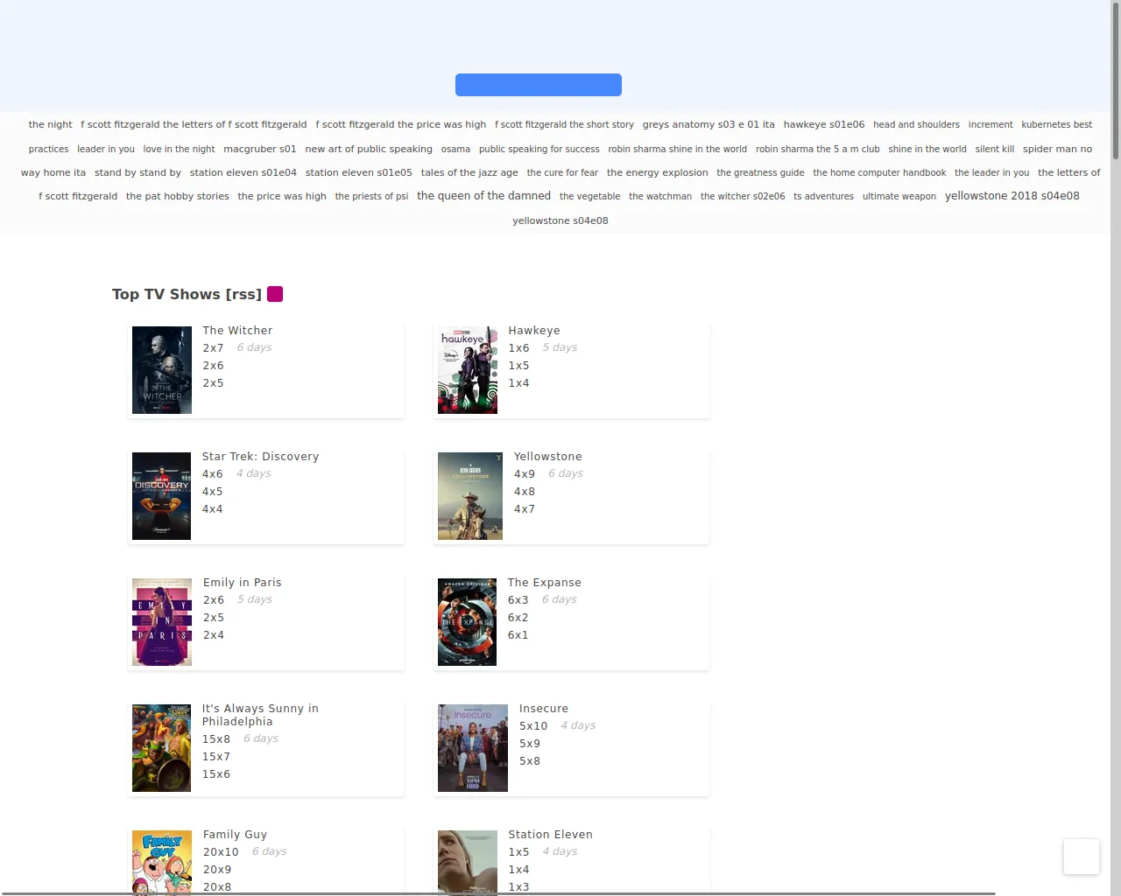Click the white square button at bottom right

(x=1081, y=856)
